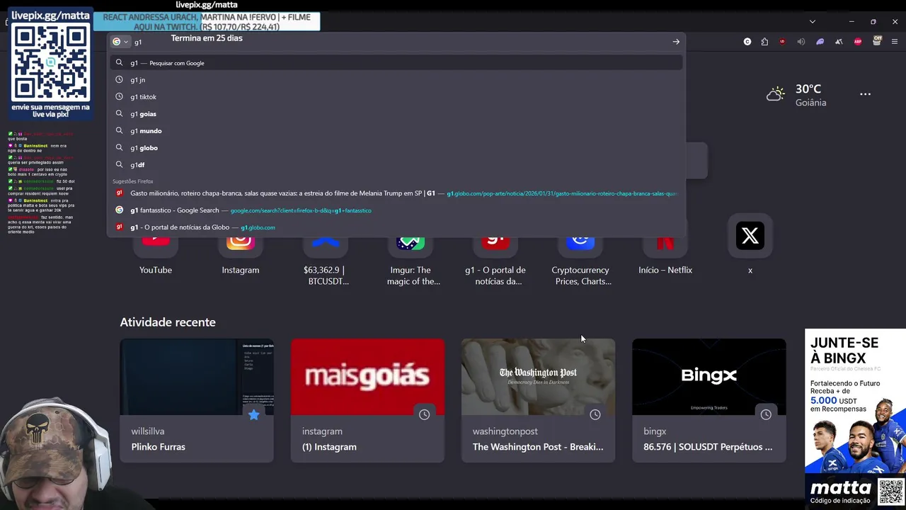Open the Cryptocurrency Prices, Charts shortcut tile
Image resolution: width=906 pixels, height=510 pixels.
coord(580,262)
